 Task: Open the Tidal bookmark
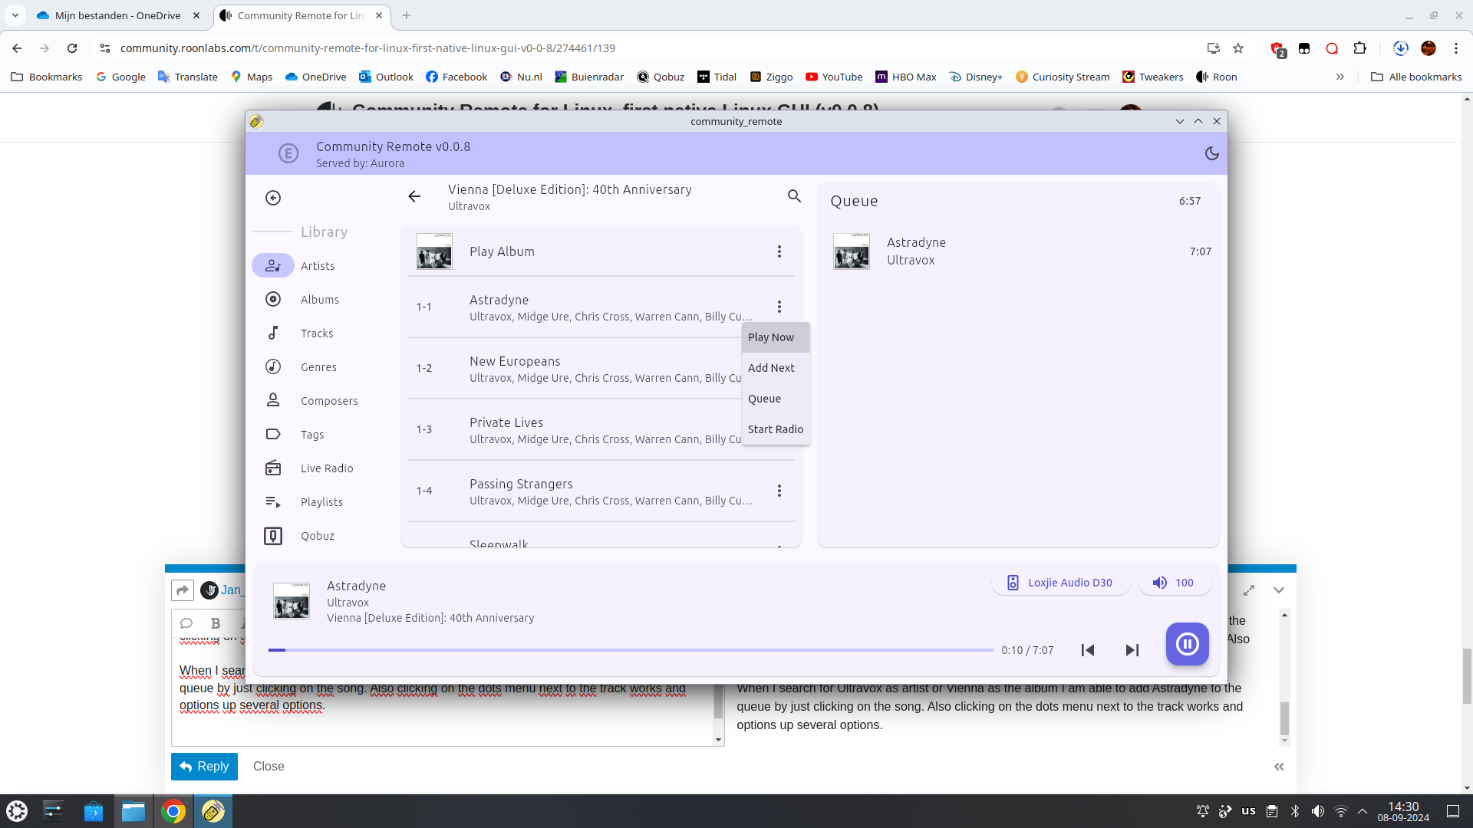pyautogui.click(x=717, y=77)
